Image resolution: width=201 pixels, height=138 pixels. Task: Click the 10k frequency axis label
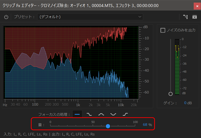coord(121,105)
